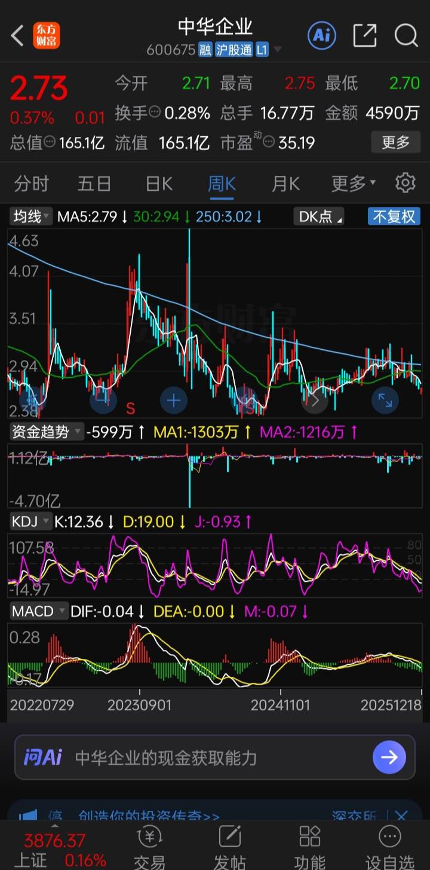Open the search magnifier icon
Viewport: 430px width, 870px height.
(406, 35)
